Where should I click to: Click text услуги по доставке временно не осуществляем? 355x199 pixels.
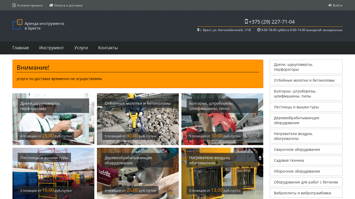tap(60, 79)
